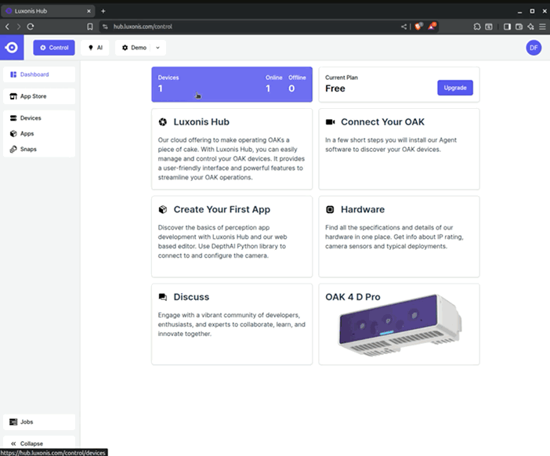Open the Connect Your OAK card
Image resolution: width=550 pixels, height=456 pixels.
pyautogui.click(x=399, y=149)
